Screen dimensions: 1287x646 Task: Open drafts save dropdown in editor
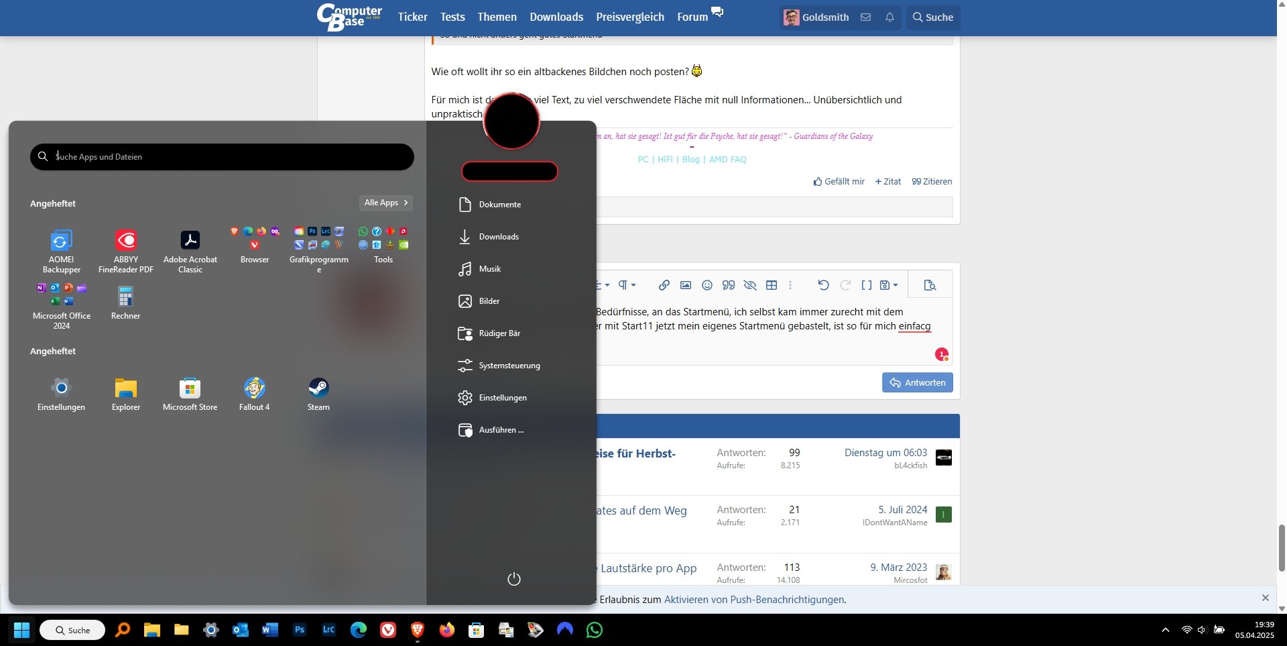tap(889, 285)
